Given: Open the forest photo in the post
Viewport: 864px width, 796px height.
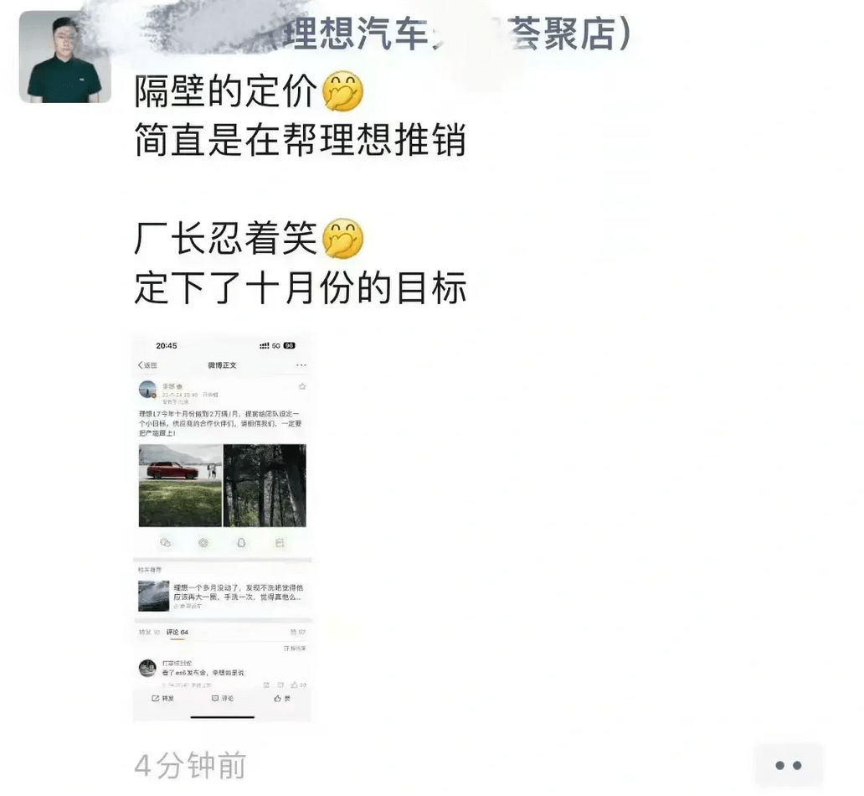Looking at the screenshot, I should [265, 485].
